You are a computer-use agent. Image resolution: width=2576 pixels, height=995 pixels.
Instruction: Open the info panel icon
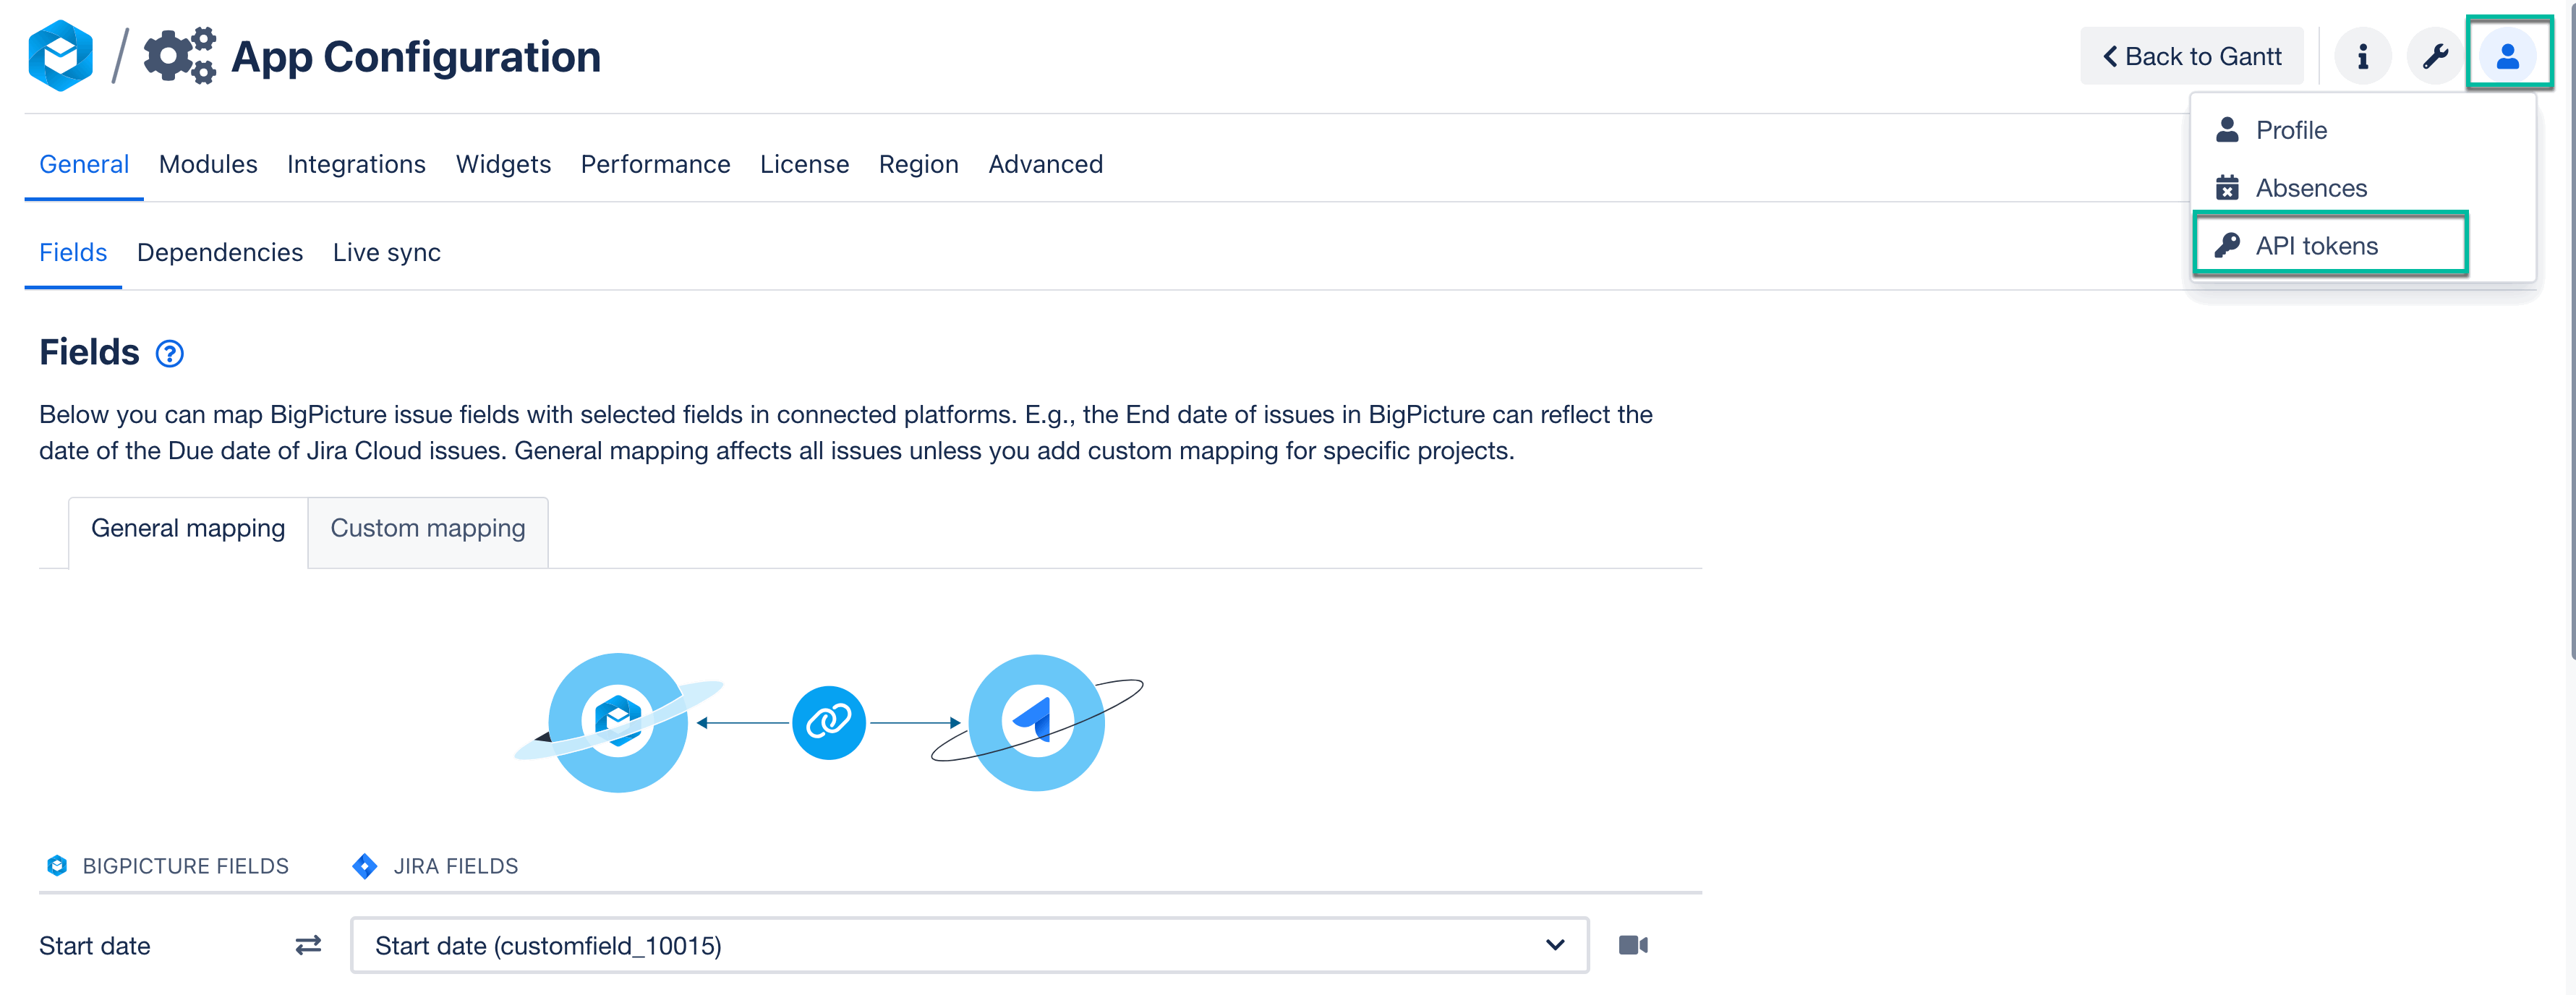[2363, 55]
